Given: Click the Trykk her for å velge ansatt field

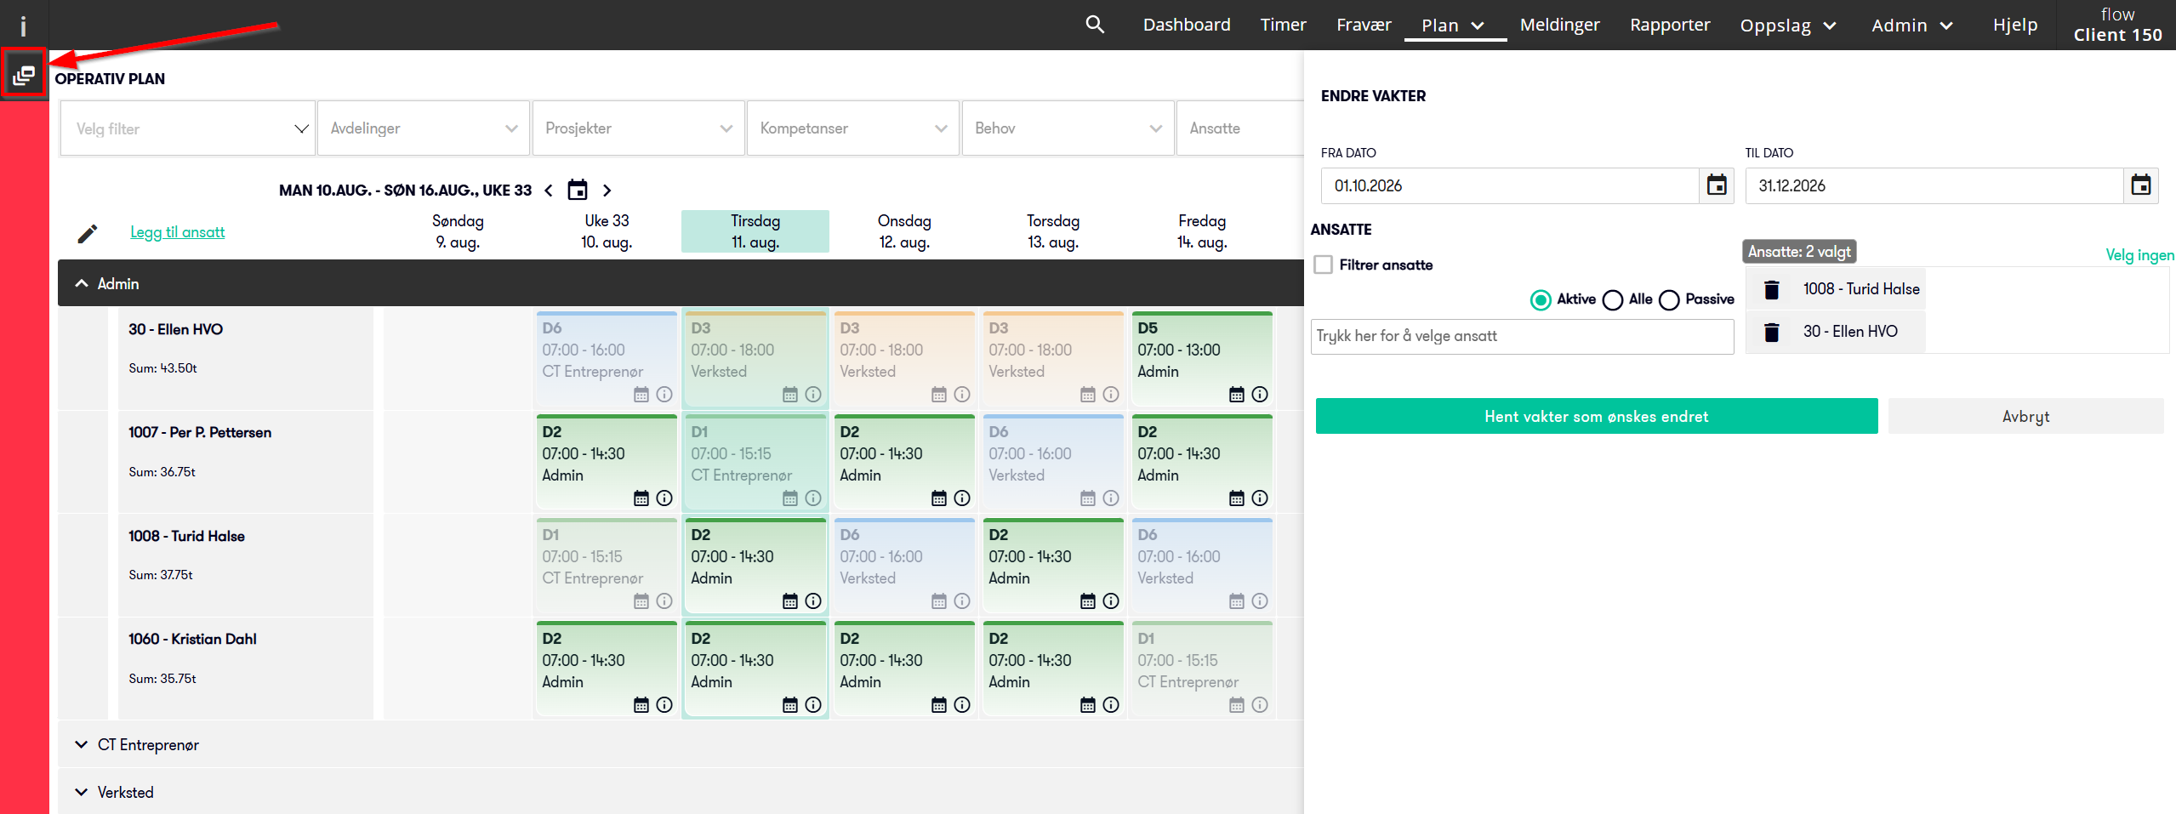Looking at the screenshot, I should coord(1523,336).
